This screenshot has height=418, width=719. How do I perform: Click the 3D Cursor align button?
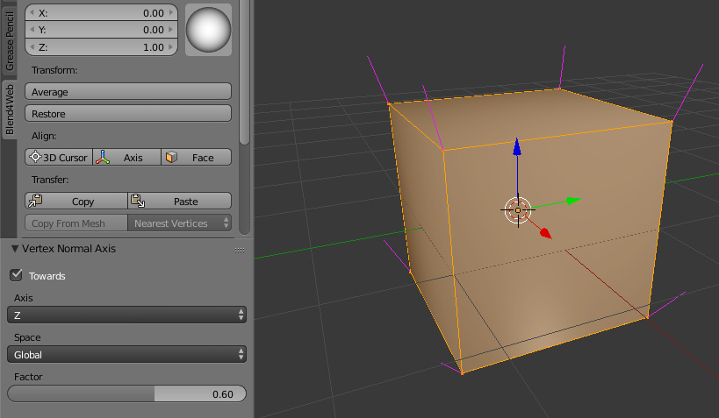click(x=59, y=158)
